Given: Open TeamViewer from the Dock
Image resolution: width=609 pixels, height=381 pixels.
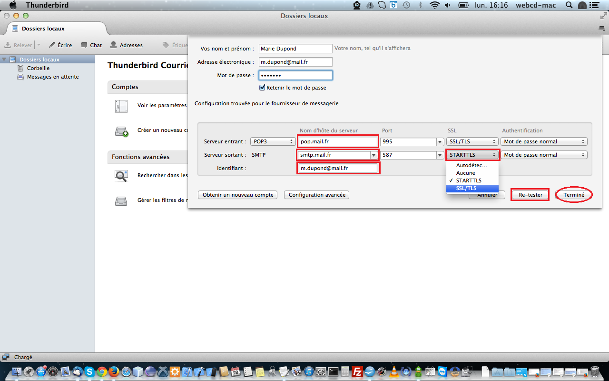Looking at the screenshot, I should click(x=443, y=372).
